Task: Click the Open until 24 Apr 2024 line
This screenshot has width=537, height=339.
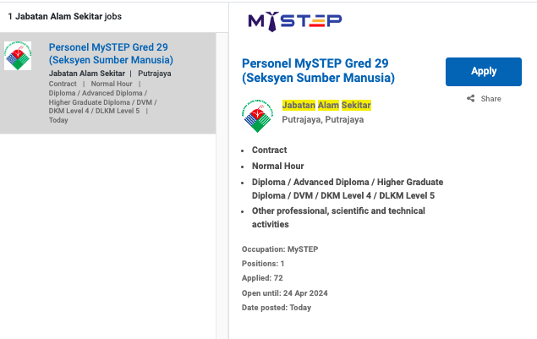Action: click(284, 293)
